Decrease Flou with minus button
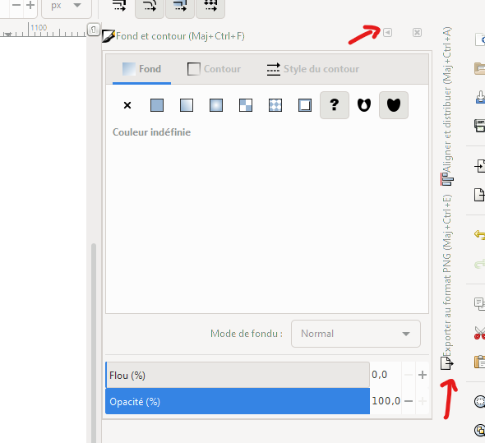The image size is (485, 443). (409, 375)
